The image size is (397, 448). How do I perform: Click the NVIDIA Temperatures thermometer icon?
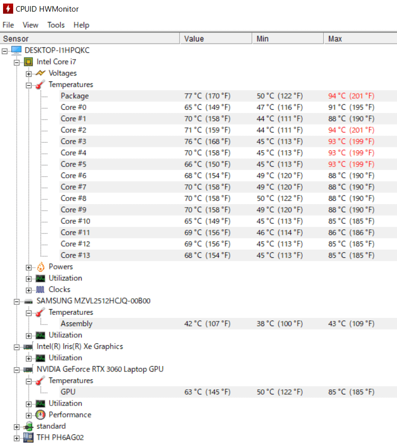pos(41,381)
